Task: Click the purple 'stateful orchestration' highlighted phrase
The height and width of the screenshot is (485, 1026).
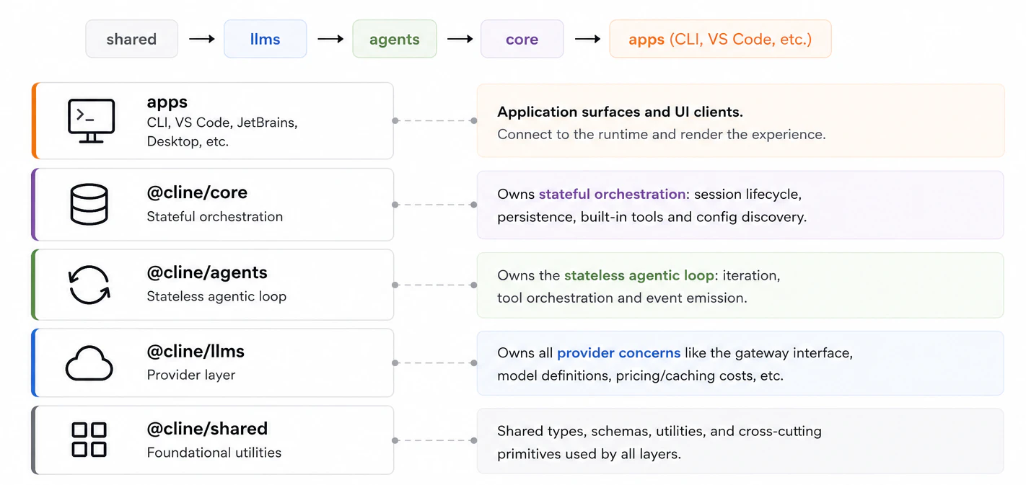Action: (x=612, y=195)
